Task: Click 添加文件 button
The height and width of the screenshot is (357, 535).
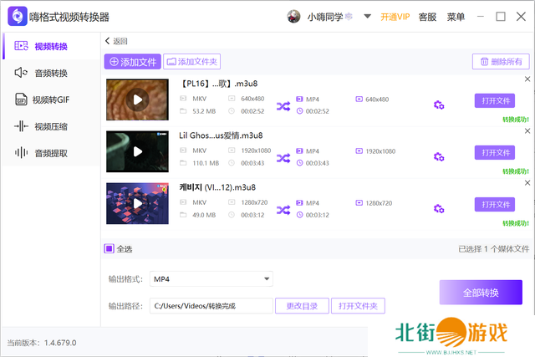Action: coord(133,61)
